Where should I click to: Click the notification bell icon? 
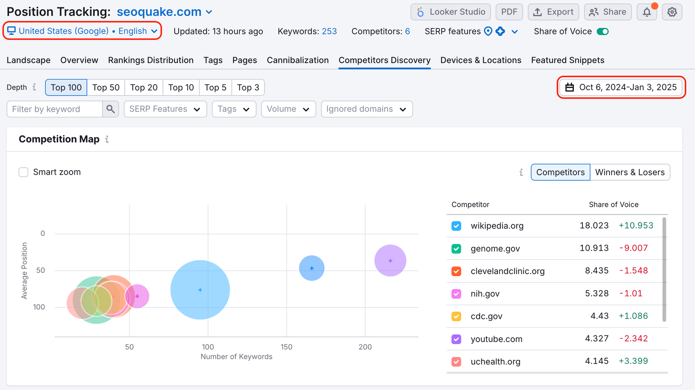tap(647, 12)
